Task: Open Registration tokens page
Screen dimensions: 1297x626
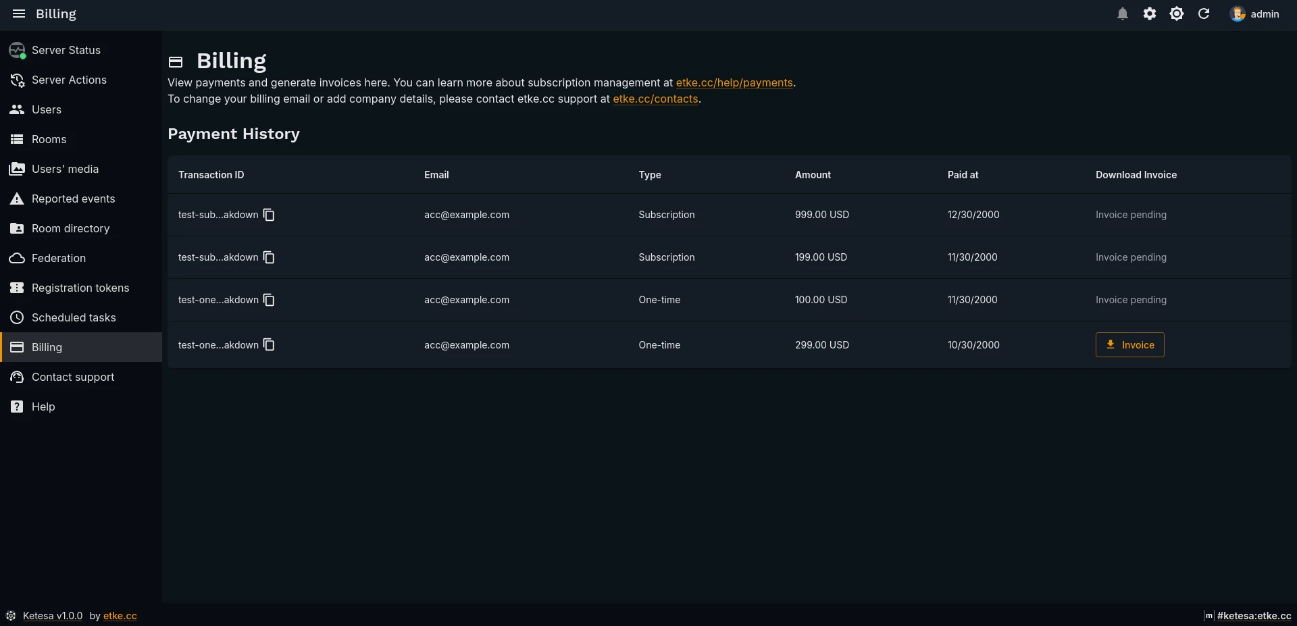Action: pos(81,288)
